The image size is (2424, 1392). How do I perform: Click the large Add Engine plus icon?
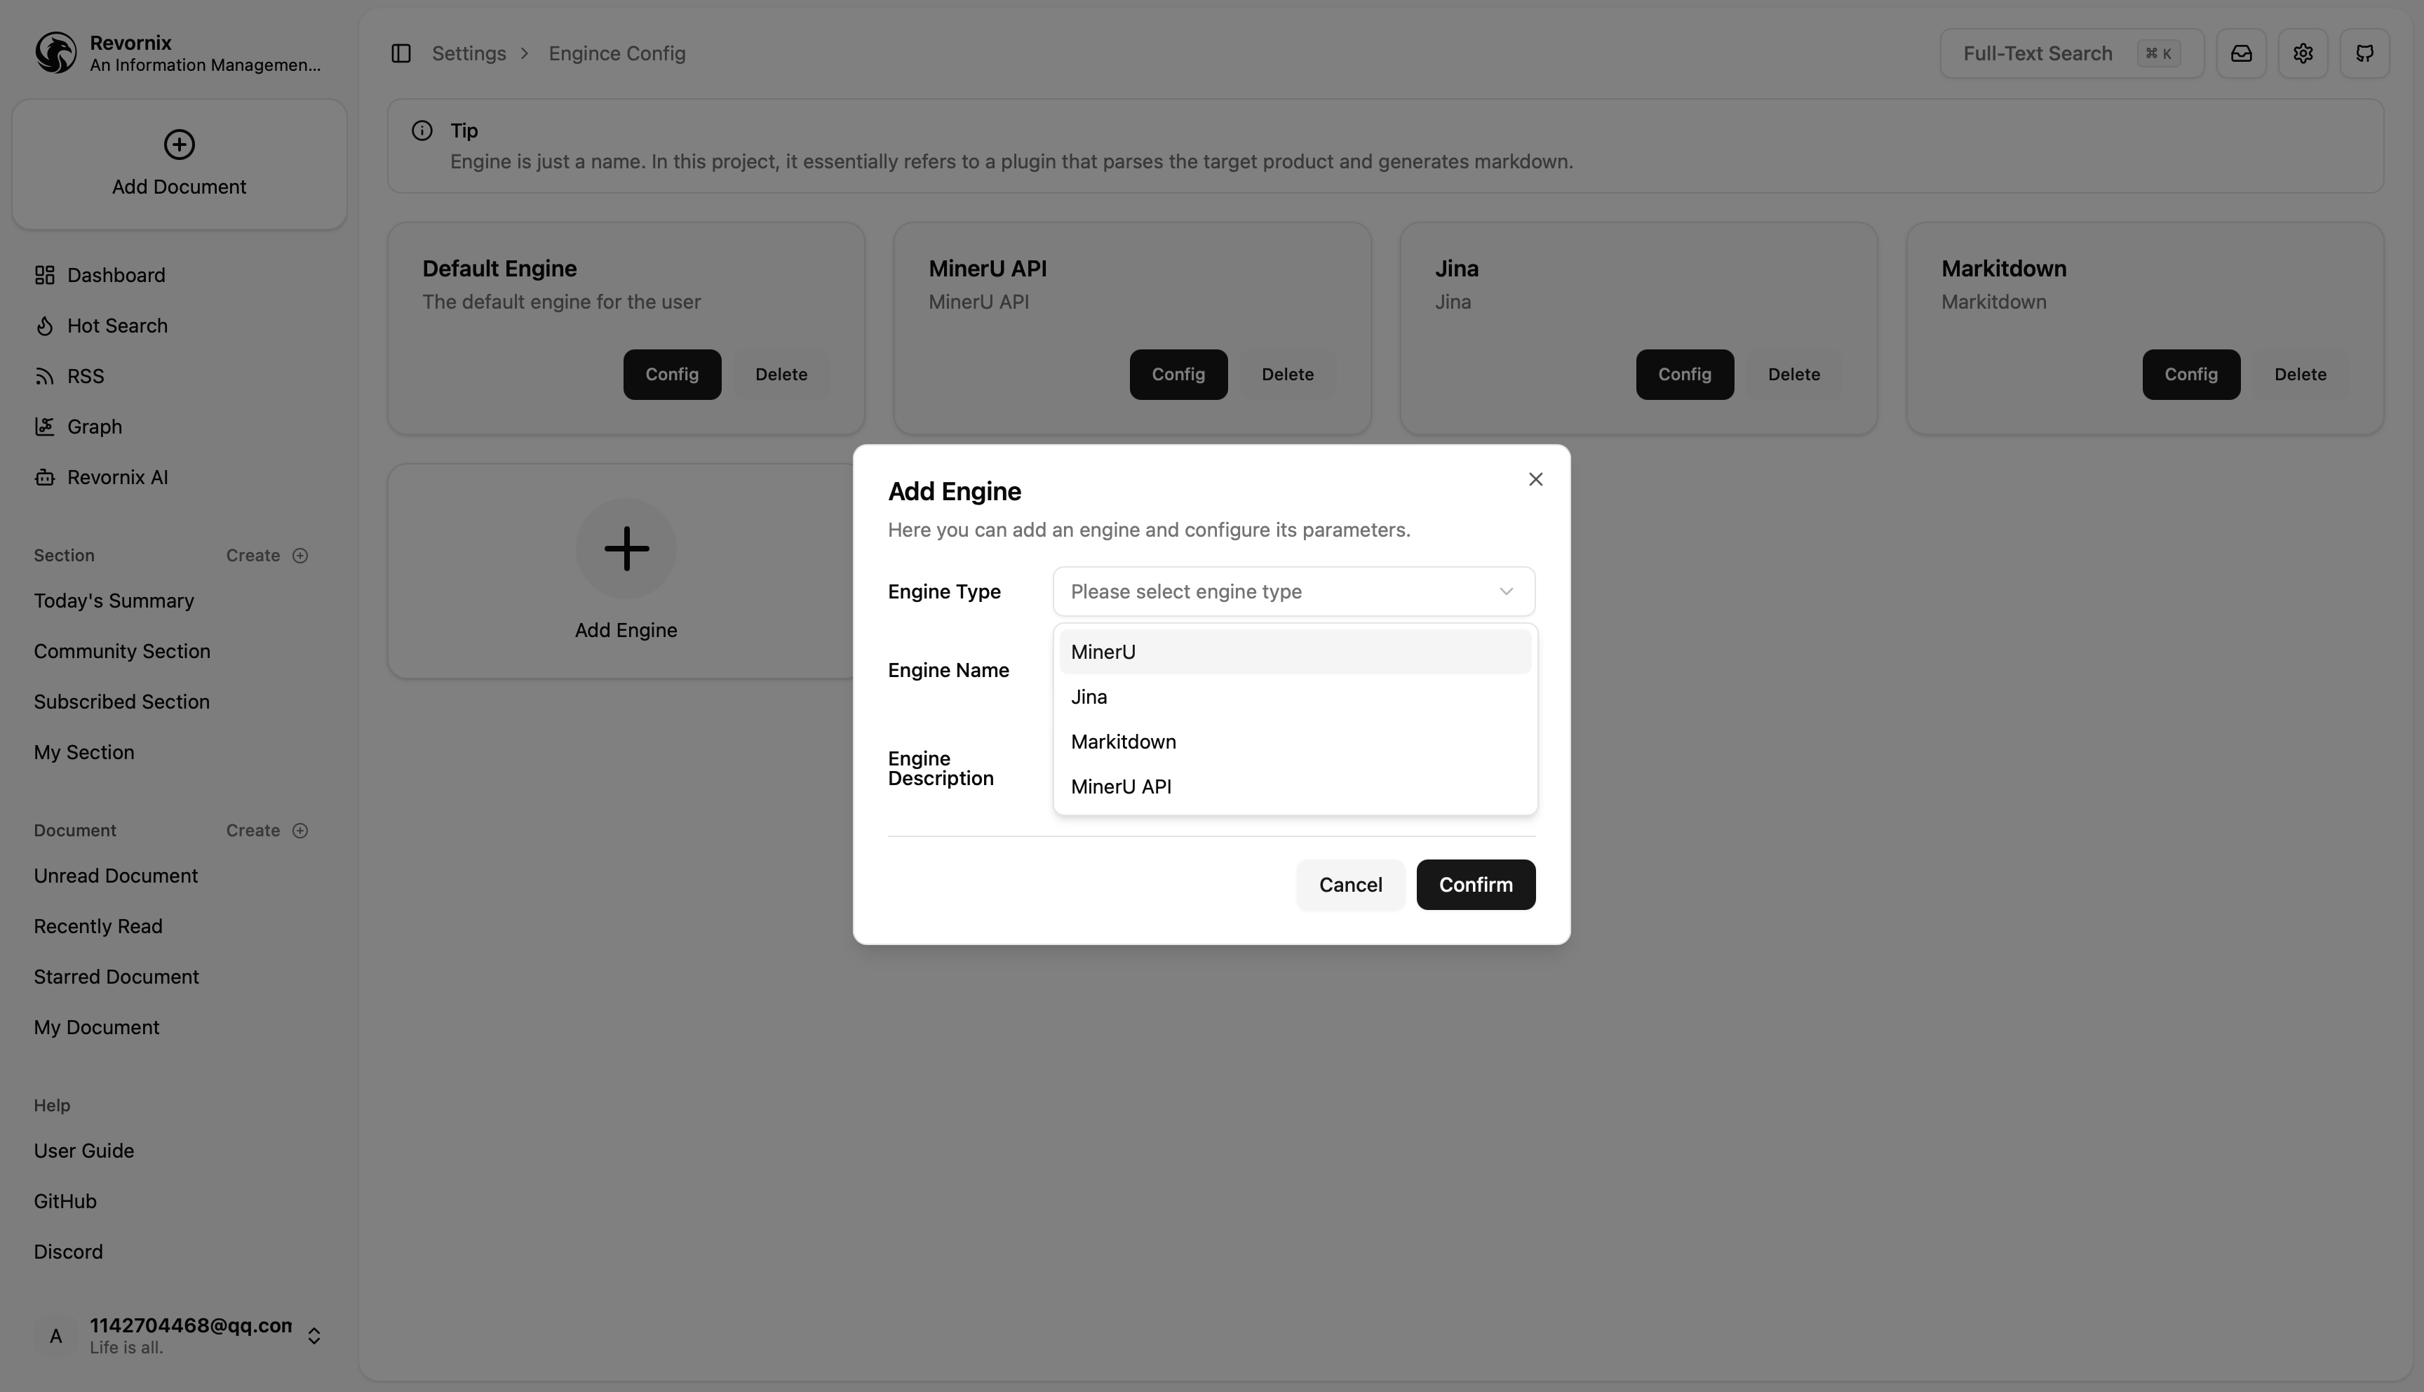click(626, 549)
